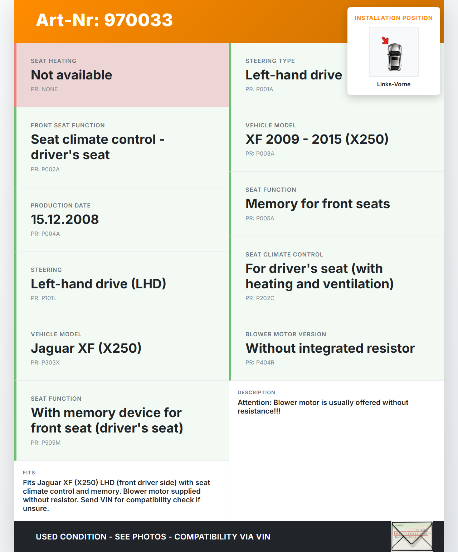
Task: Click the "Fits Jaguar XF (X250) LHD" paragraph
Action: 117,495
